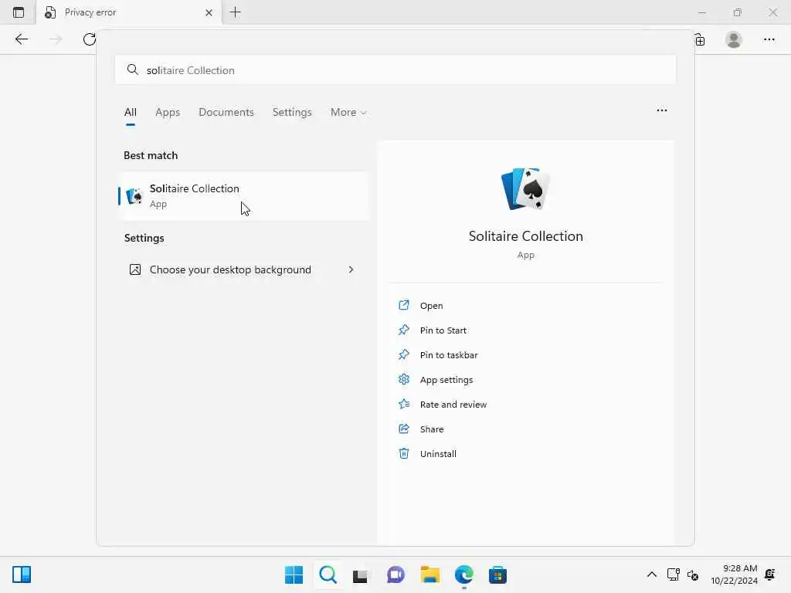Close the Privacy error tab

click(x=209, y=12)
